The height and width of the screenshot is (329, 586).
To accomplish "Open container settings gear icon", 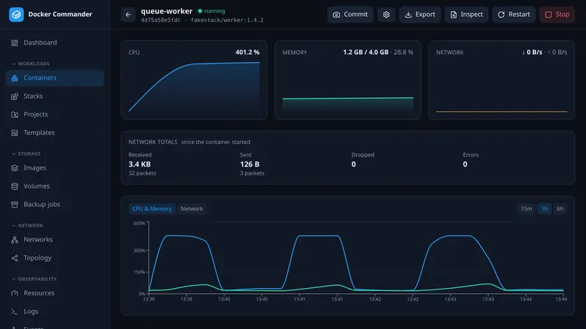I will click(x=386, y=15).
